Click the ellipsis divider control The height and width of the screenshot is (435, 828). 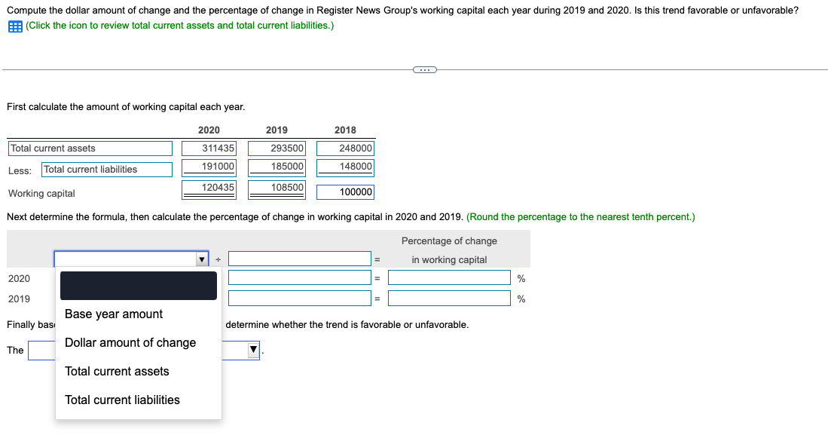coord(424,69)
